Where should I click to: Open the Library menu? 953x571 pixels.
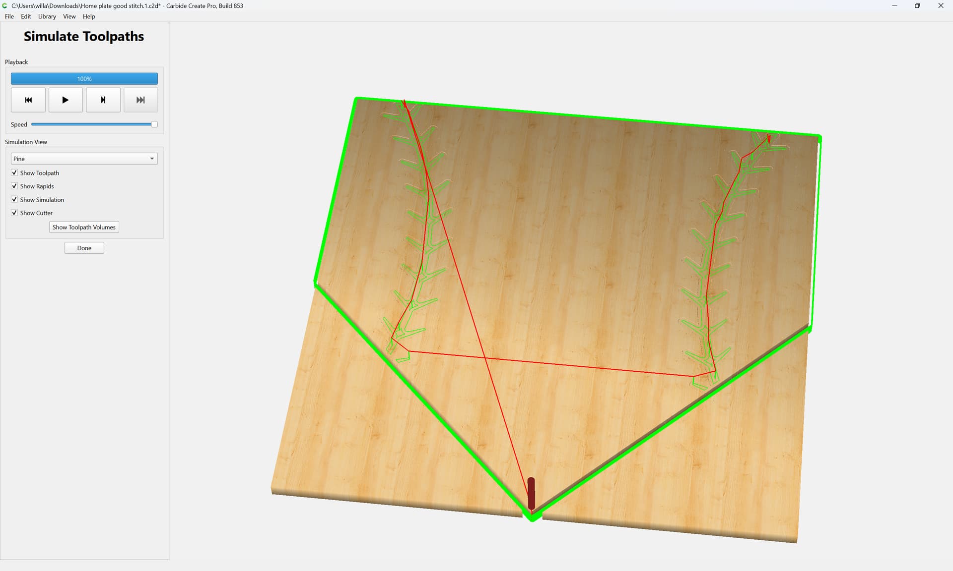47,16
